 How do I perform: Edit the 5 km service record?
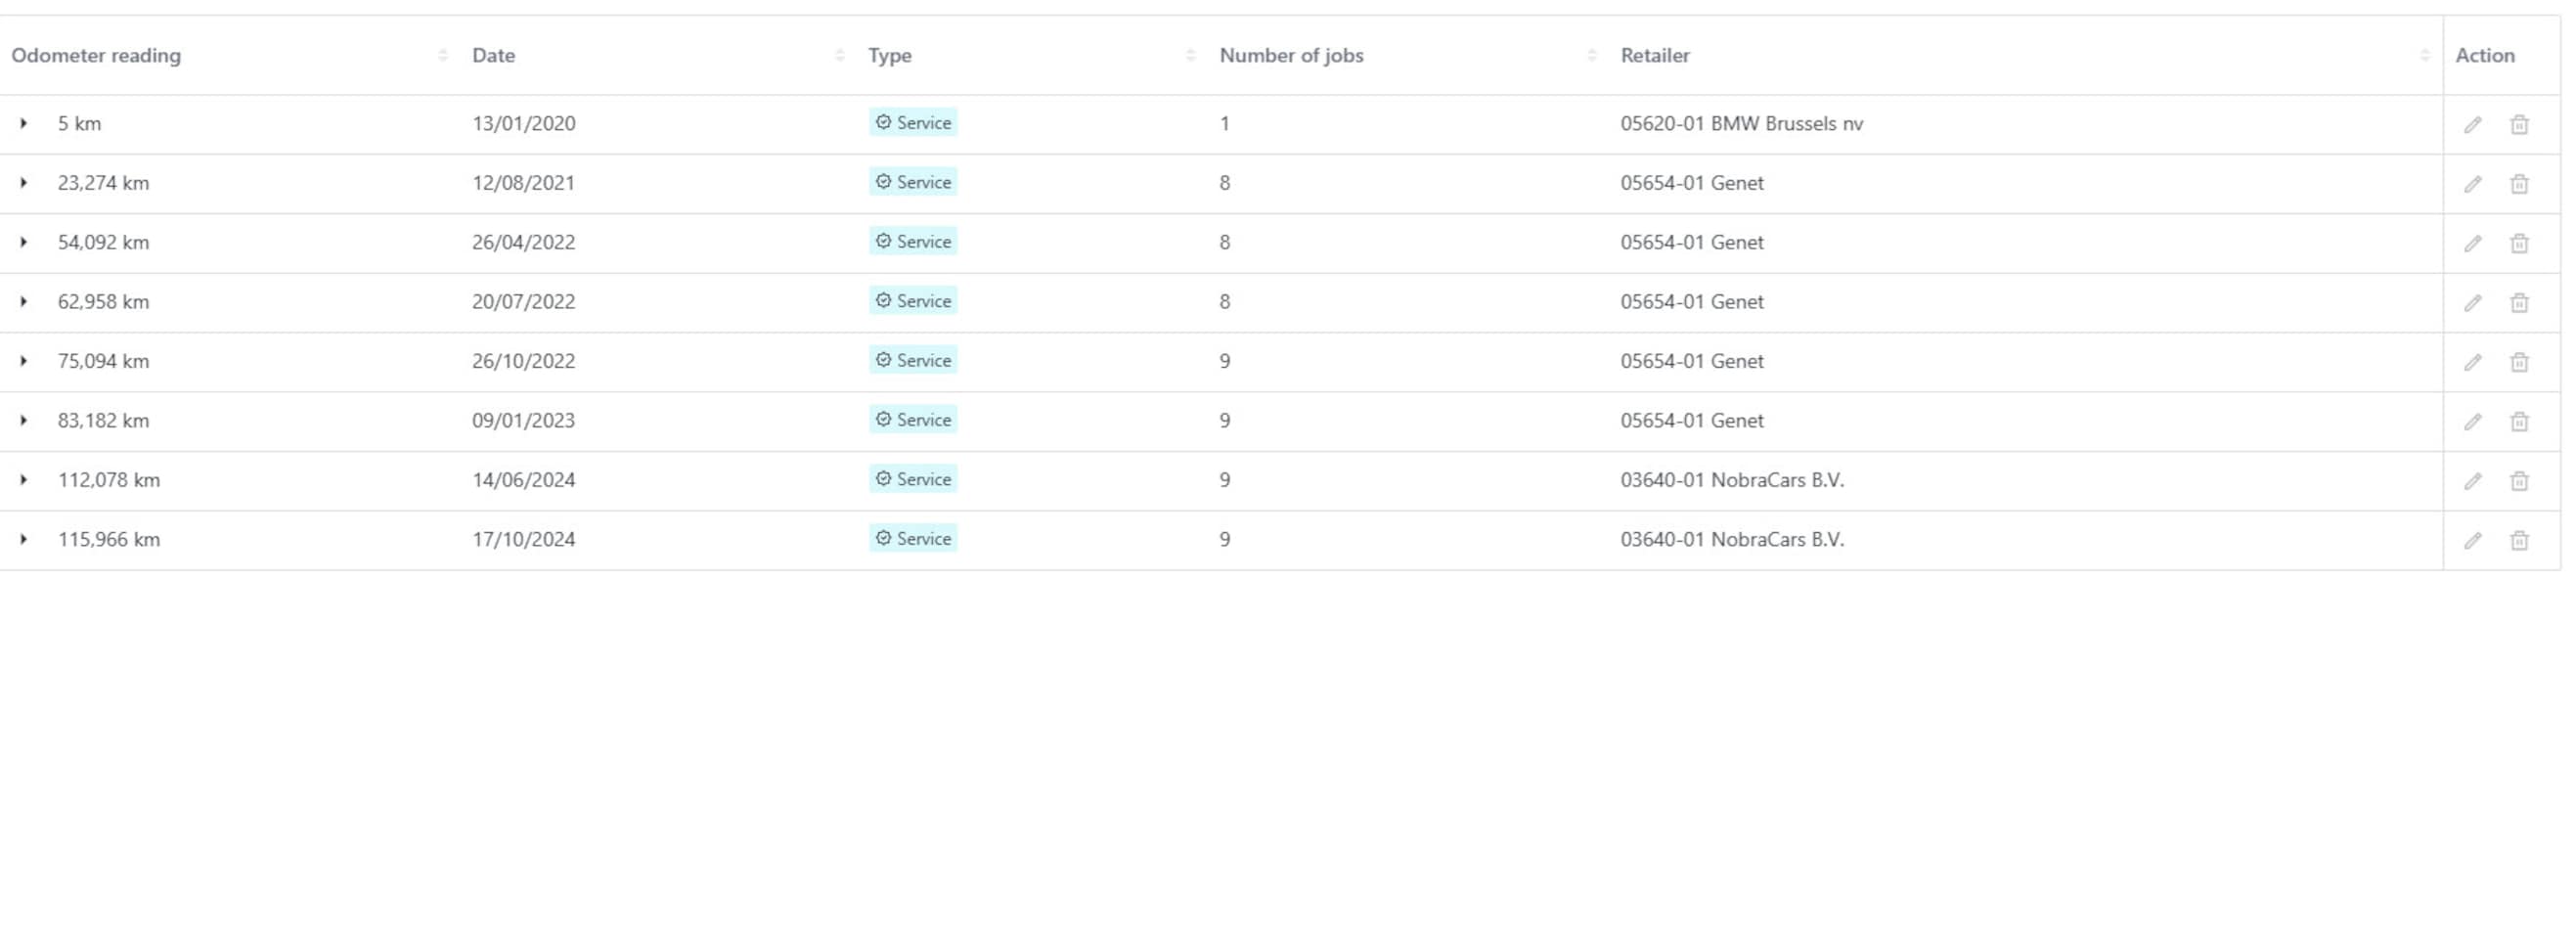2472,125
